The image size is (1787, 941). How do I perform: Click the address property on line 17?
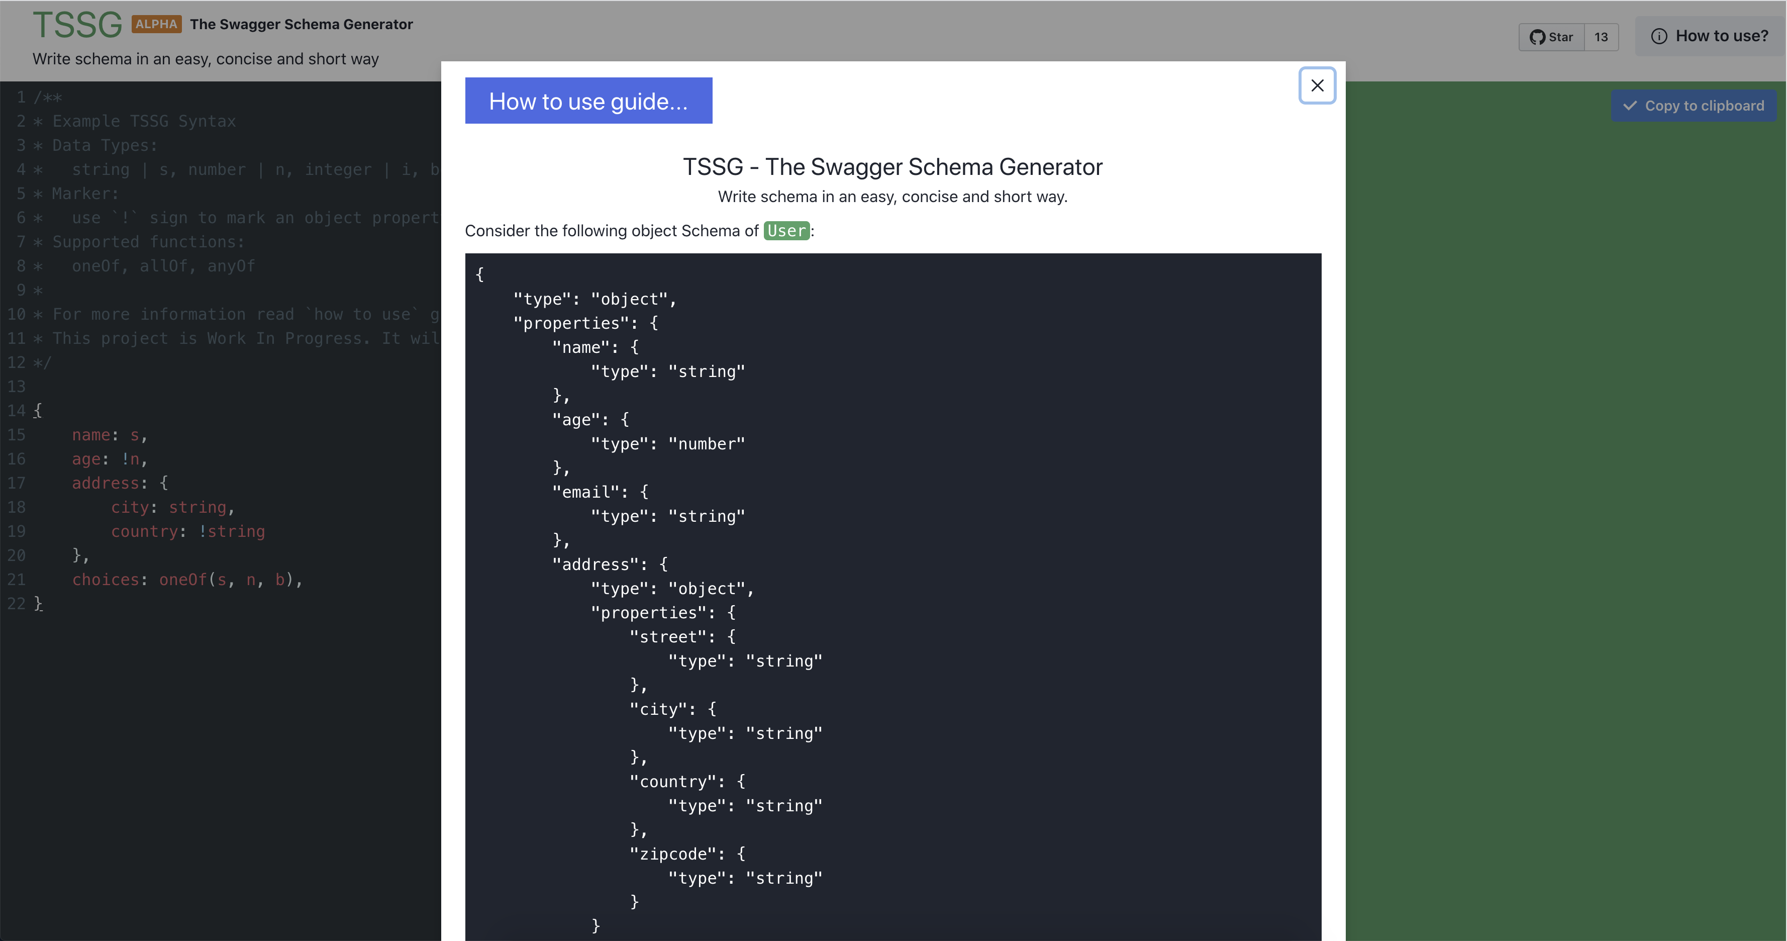pos(106,483)
